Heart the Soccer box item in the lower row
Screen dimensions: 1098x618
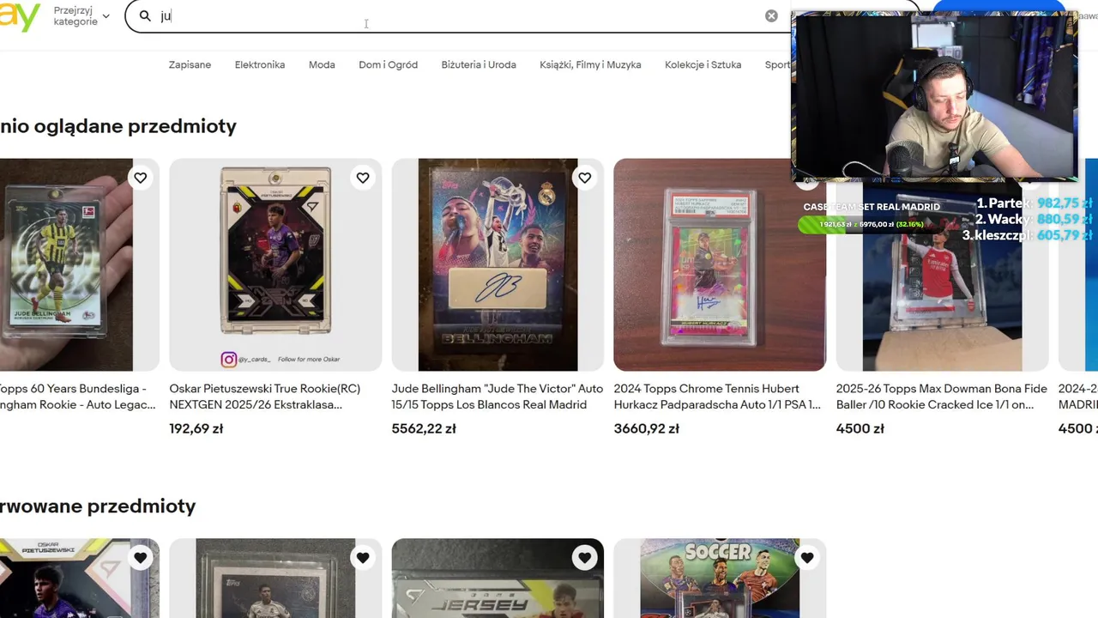806,558
